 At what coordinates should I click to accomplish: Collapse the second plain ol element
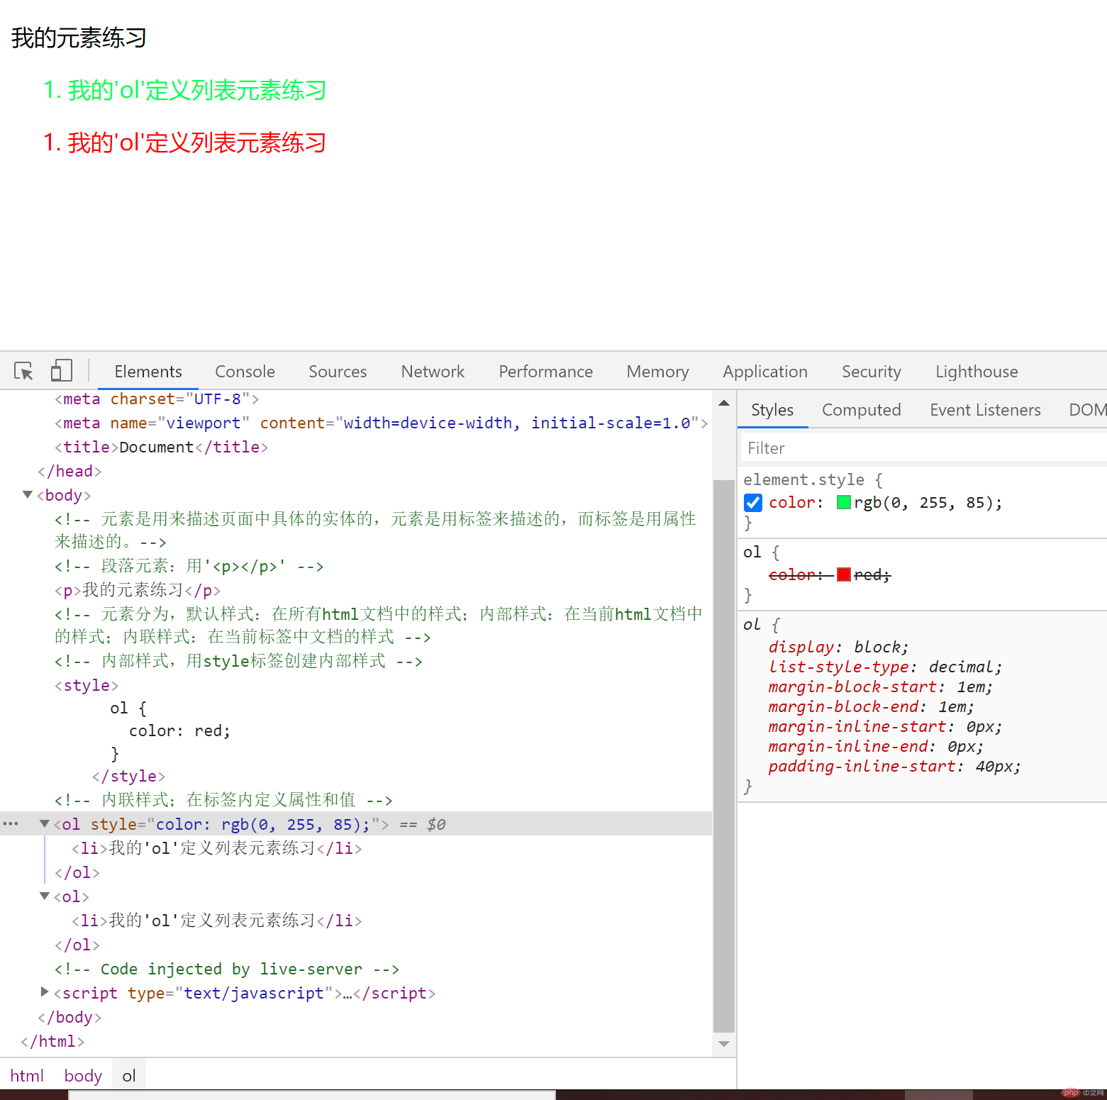tap(45, 896)
